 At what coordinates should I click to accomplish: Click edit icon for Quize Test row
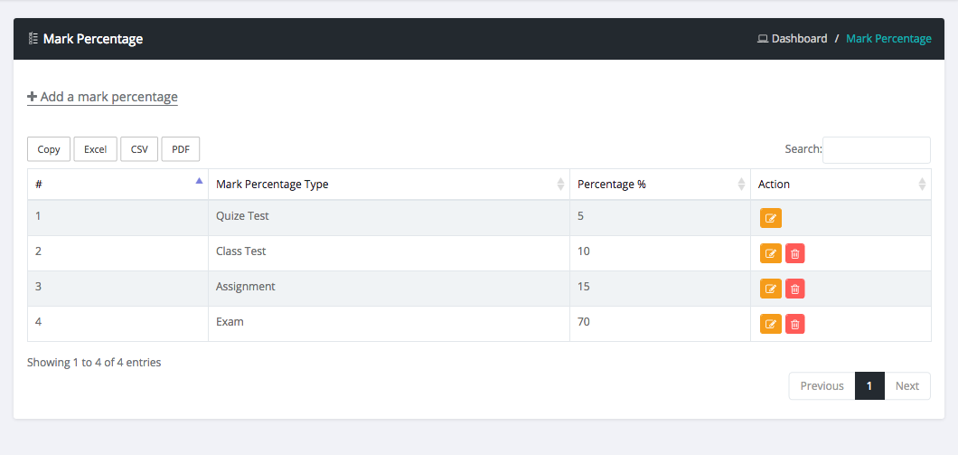coord(770,218)
